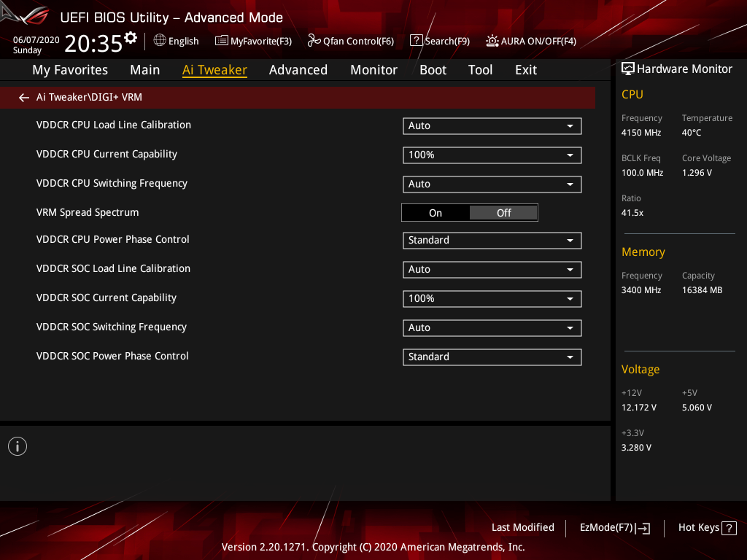The image size is (747, 560).
Task: Toggle AURA ON/OFF light icon
Action: click(492, 41)
